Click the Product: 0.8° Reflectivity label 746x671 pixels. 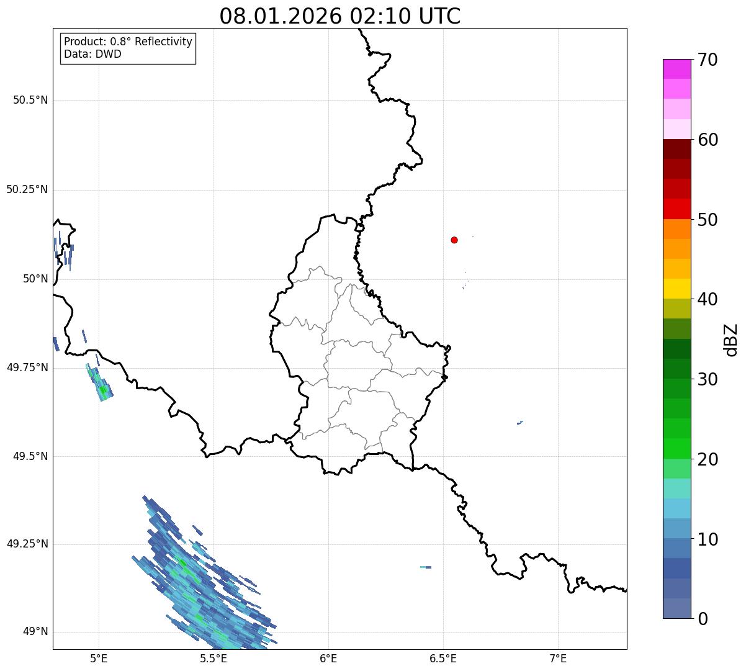click(128, 42)
